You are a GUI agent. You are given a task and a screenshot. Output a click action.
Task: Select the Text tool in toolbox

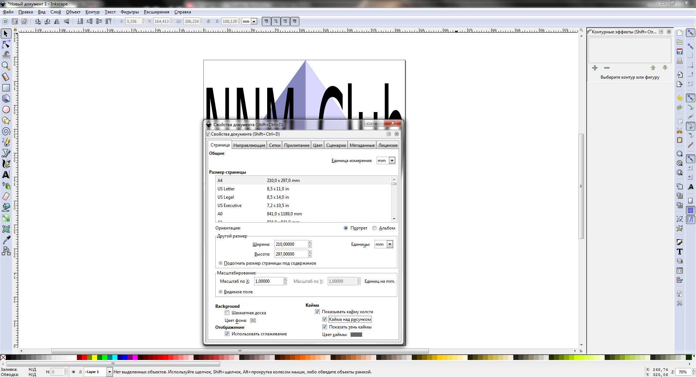[x=6, y=175]
